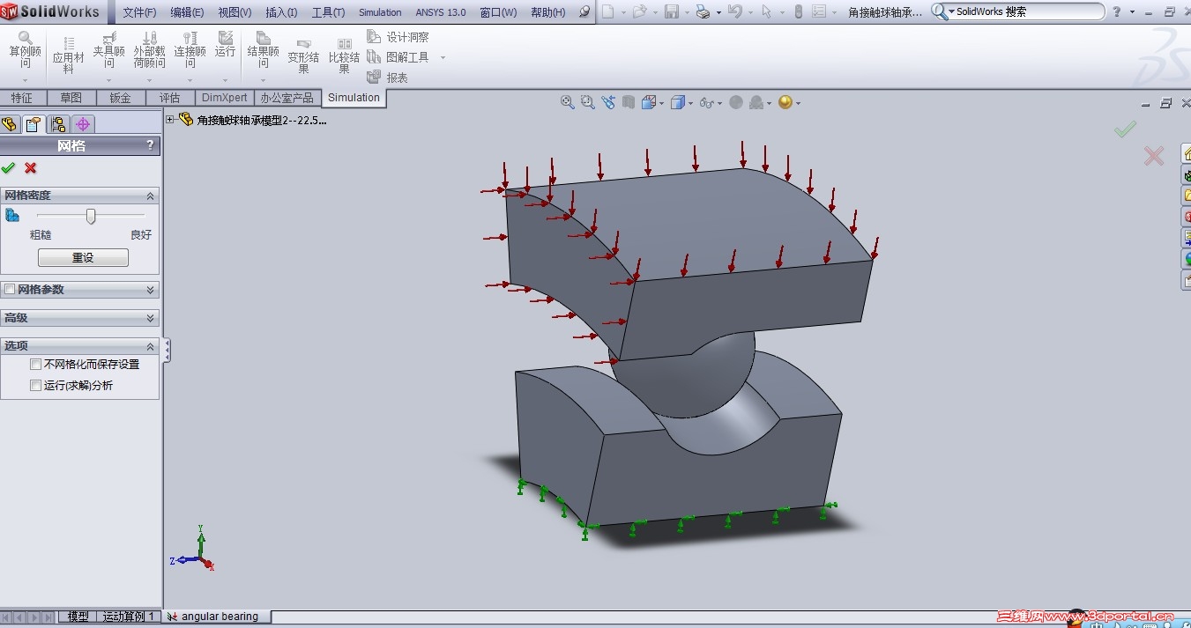Open the 夹具顾问 fixtures advisor
The image size is (1191, 628).
109,51
